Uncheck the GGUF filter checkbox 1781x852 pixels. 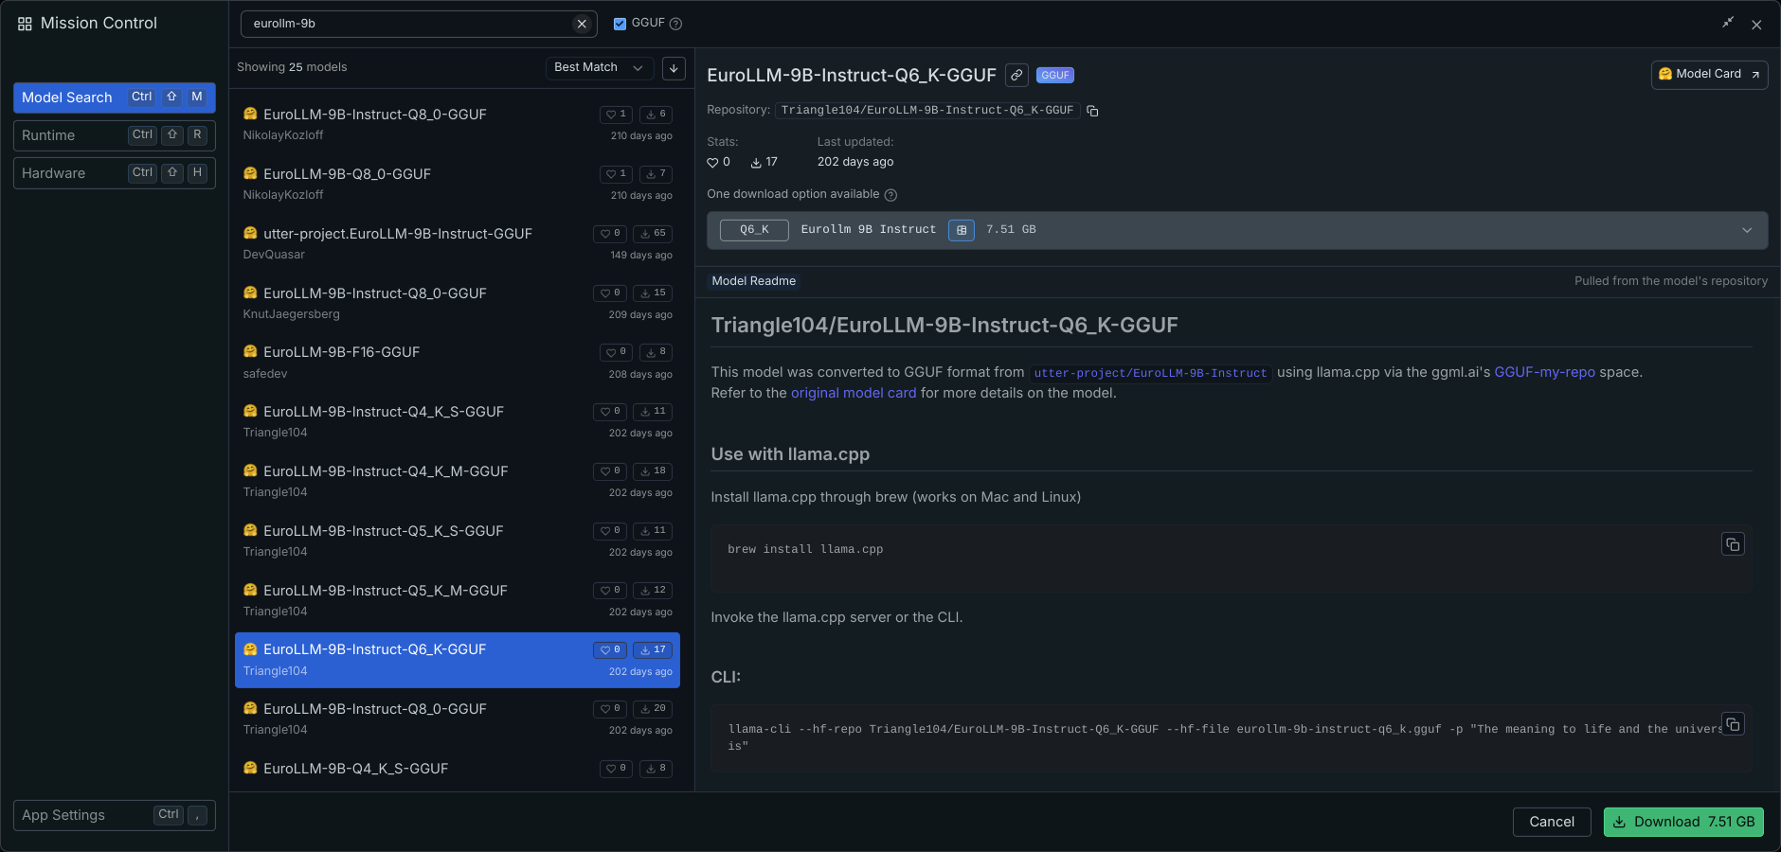tap(620, 24)
